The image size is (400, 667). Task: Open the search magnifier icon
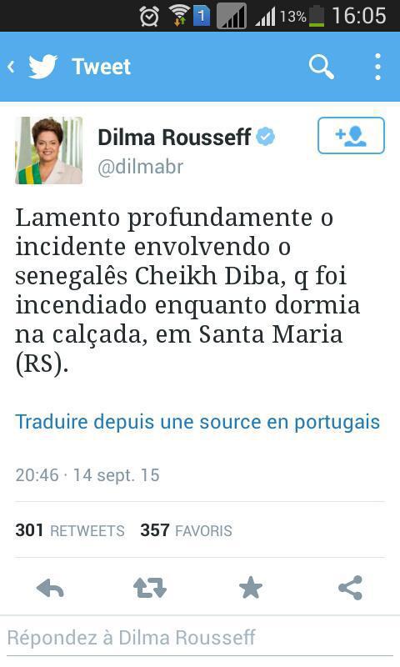point(322,67)
